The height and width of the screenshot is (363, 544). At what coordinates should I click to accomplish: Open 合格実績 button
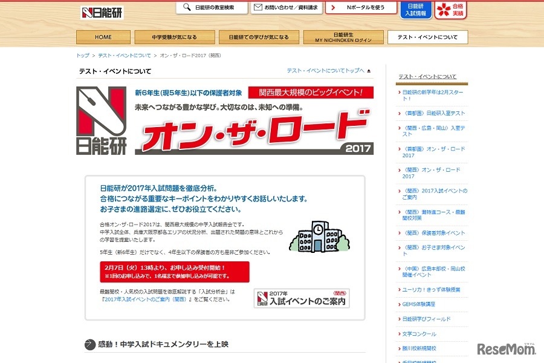pos(450,10)
